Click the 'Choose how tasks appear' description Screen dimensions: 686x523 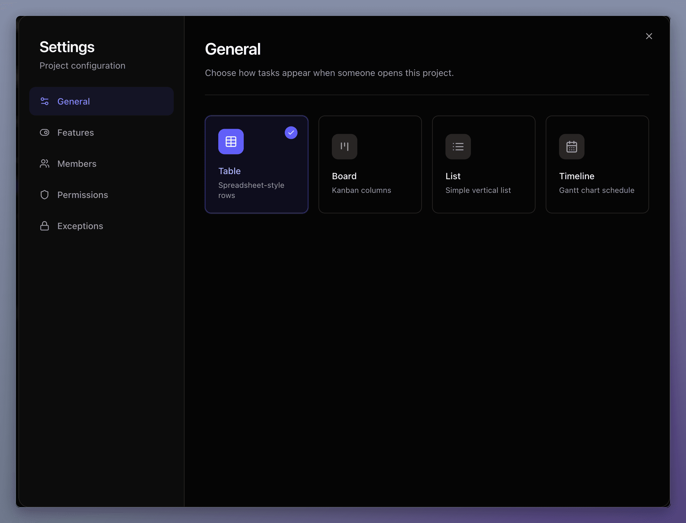coord(329,73)
